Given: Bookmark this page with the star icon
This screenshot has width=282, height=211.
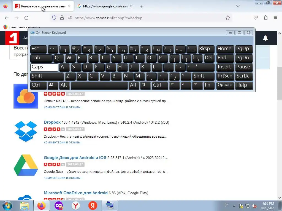Looking at the screenshot, I should 228,18.
